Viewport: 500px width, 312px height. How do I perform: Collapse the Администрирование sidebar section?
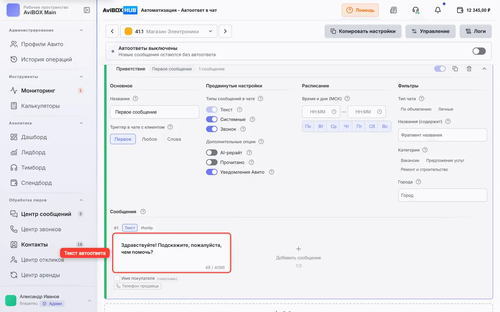pos(81,30)
